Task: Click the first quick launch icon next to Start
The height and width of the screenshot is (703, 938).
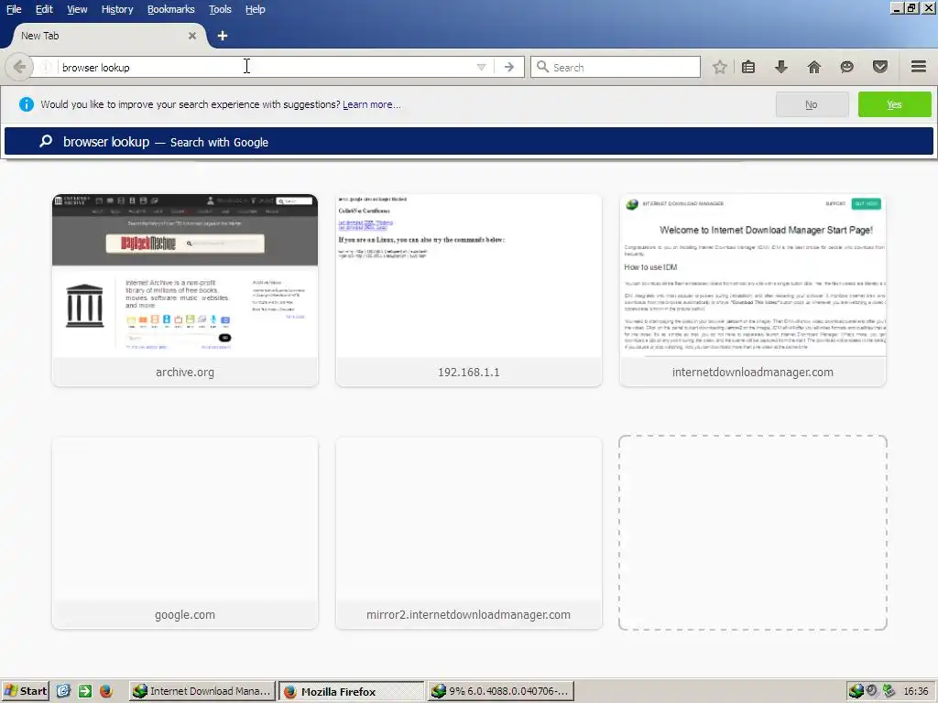Action: [63, 691]
